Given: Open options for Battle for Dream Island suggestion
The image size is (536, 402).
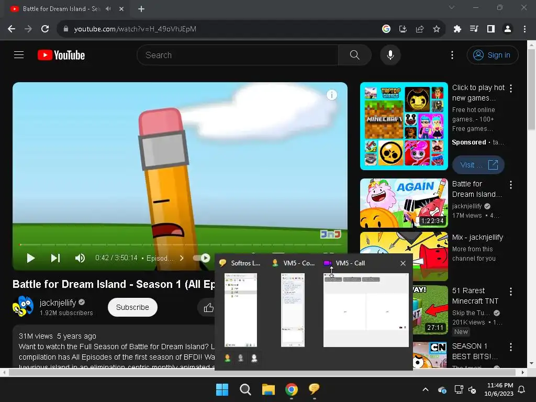Looking at the screenshot, I should pos(511,185).
